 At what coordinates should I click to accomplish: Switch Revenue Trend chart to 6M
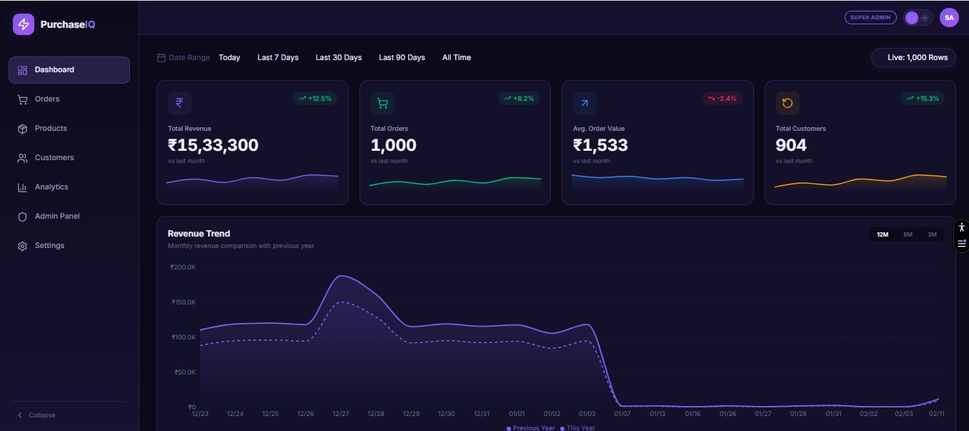(x=908, y=234)
